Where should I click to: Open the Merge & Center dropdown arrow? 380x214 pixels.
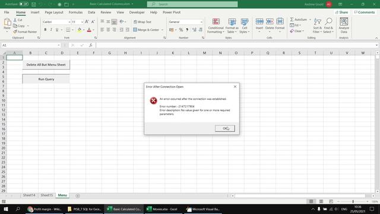(162, 30)
